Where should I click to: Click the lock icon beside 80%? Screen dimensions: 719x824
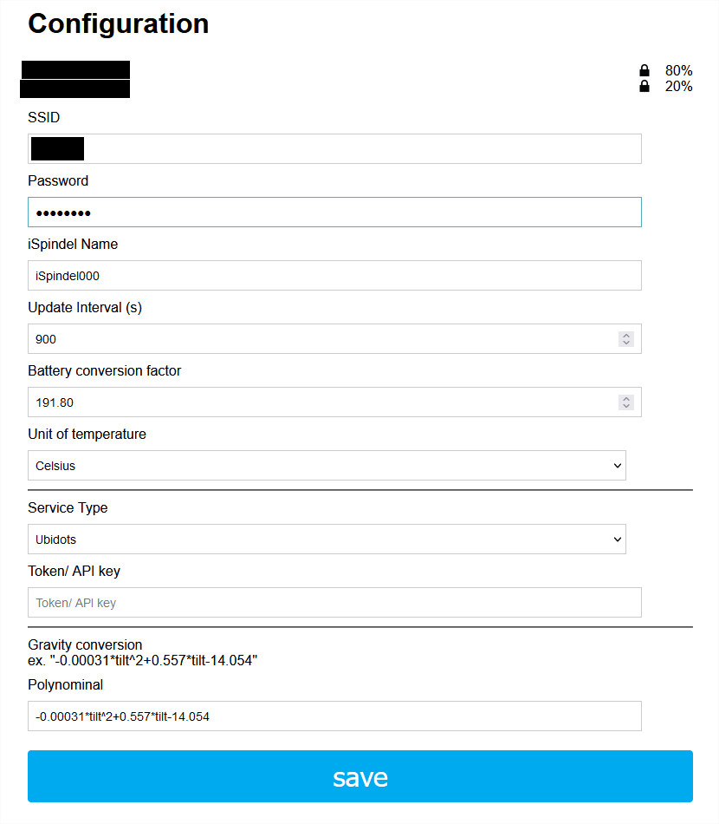click(644, 70)
